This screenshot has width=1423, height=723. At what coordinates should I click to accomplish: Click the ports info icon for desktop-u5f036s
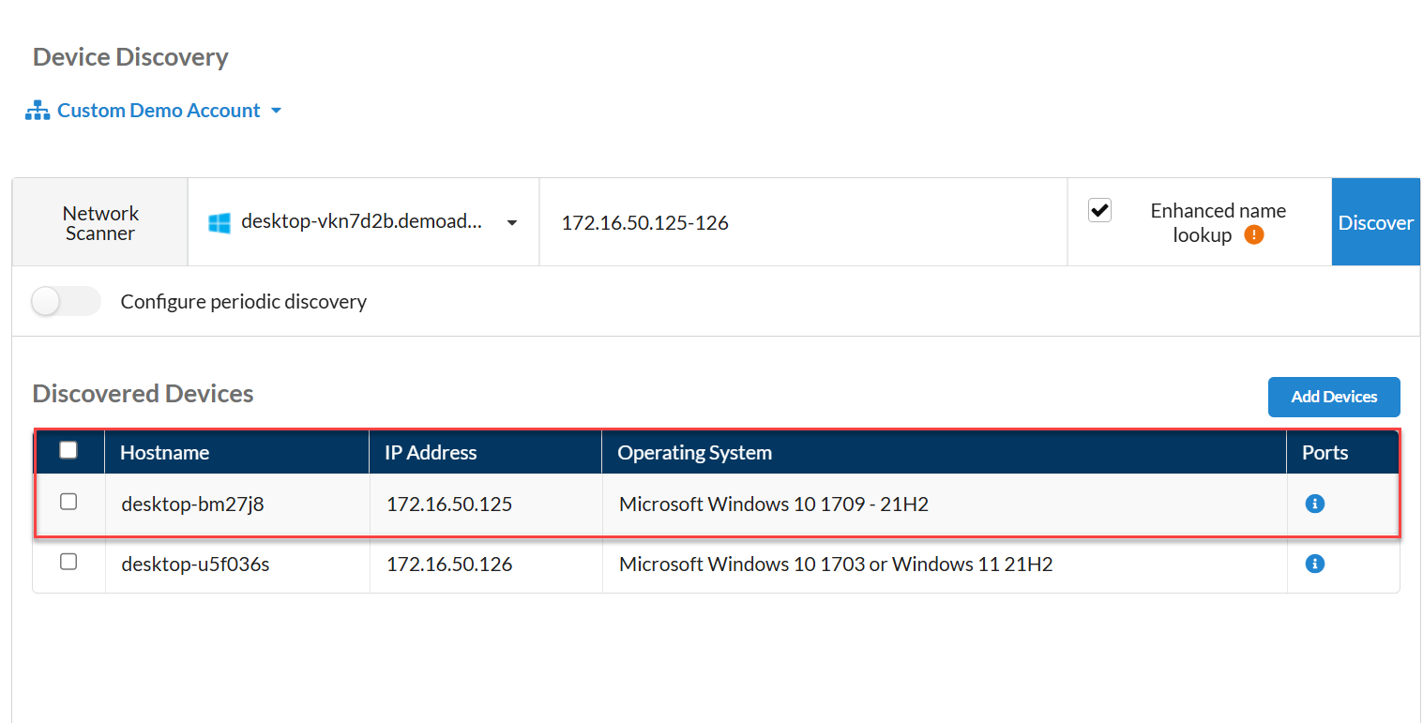[x=1314, y=564]
